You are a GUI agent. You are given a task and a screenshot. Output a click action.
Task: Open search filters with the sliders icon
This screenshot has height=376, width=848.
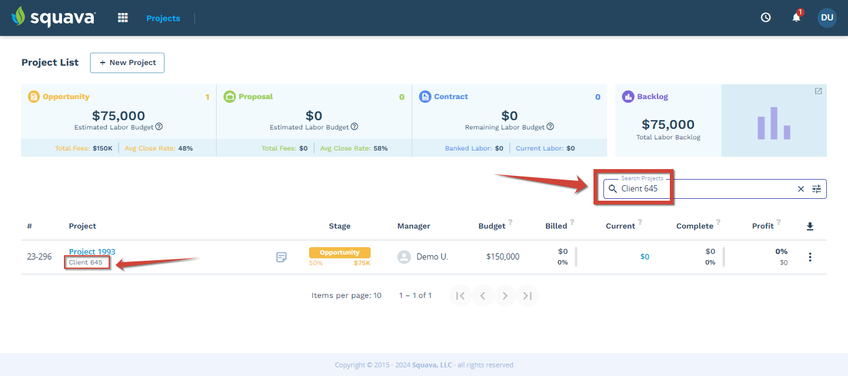[816, 188]
